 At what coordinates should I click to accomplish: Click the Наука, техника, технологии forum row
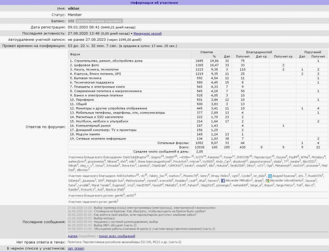click(197, 70)
